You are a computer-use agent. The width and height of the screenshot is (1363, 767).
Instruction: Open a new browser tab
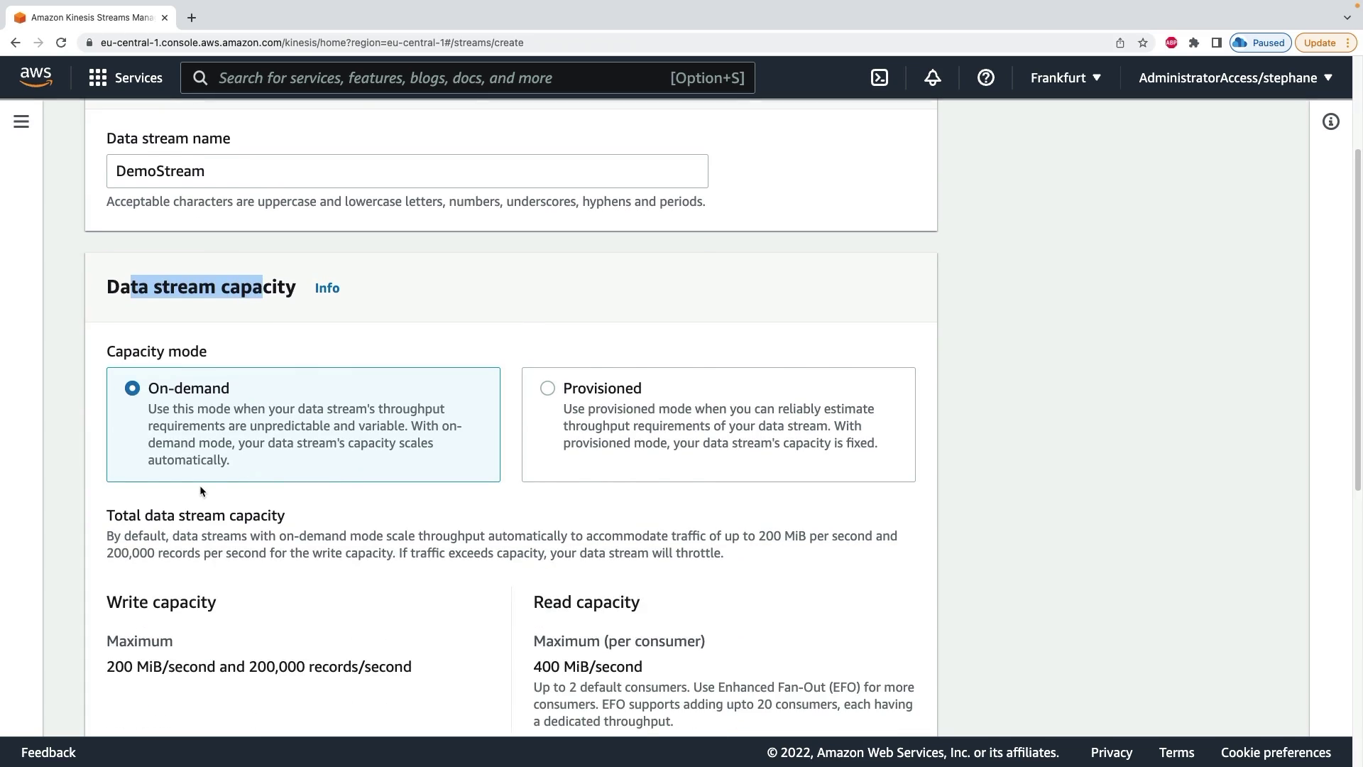(x=192, y=18)
